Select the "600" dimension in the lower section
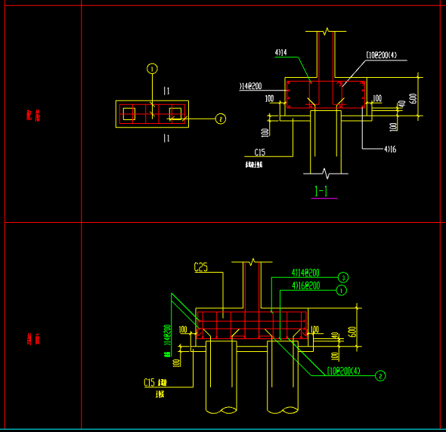Image resolution: width=446 pixels, height=432 pixels. coord(352,332)
